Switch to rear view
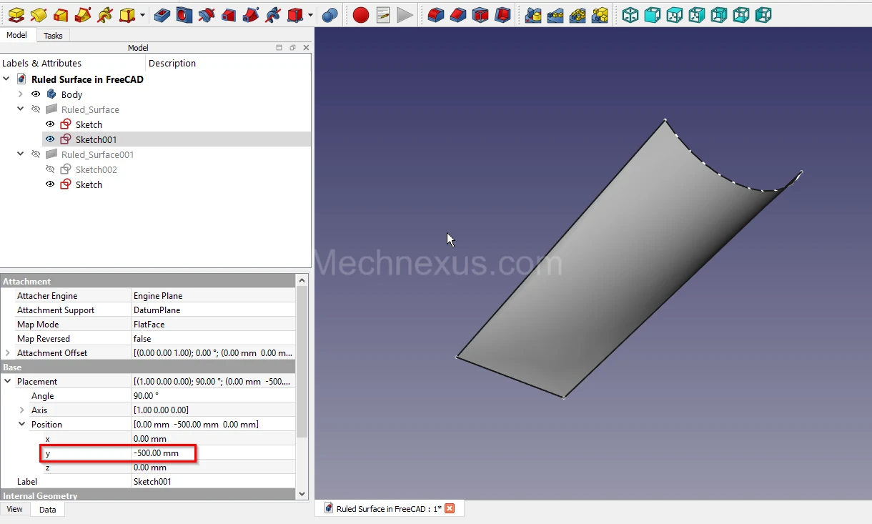Viewport: 872px width, 524px height. tap(719, 14)
